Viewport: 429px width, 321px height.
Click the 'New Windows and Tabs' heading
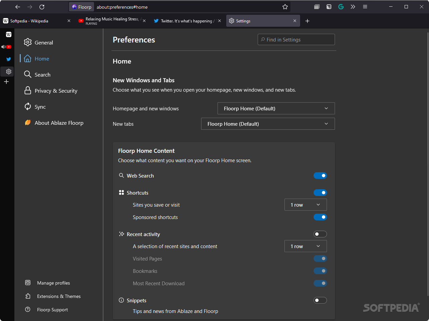[x=144, y=80]
